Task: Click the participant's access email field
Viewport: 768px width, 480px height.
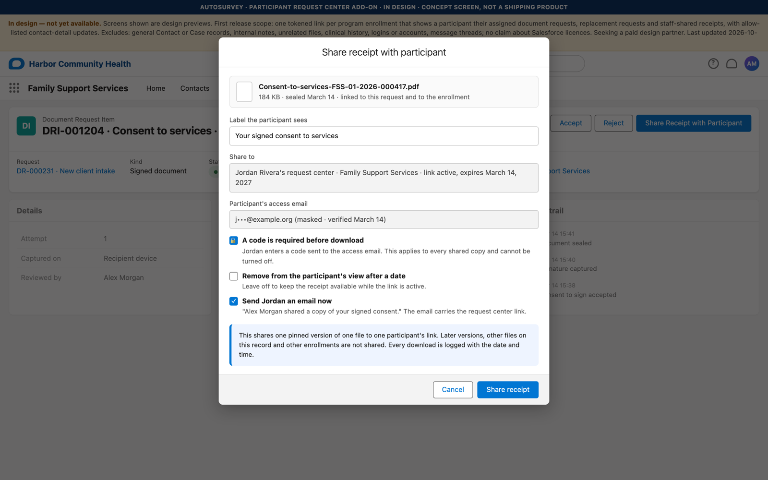Action: pyautogui.click(x=384, y=219)
